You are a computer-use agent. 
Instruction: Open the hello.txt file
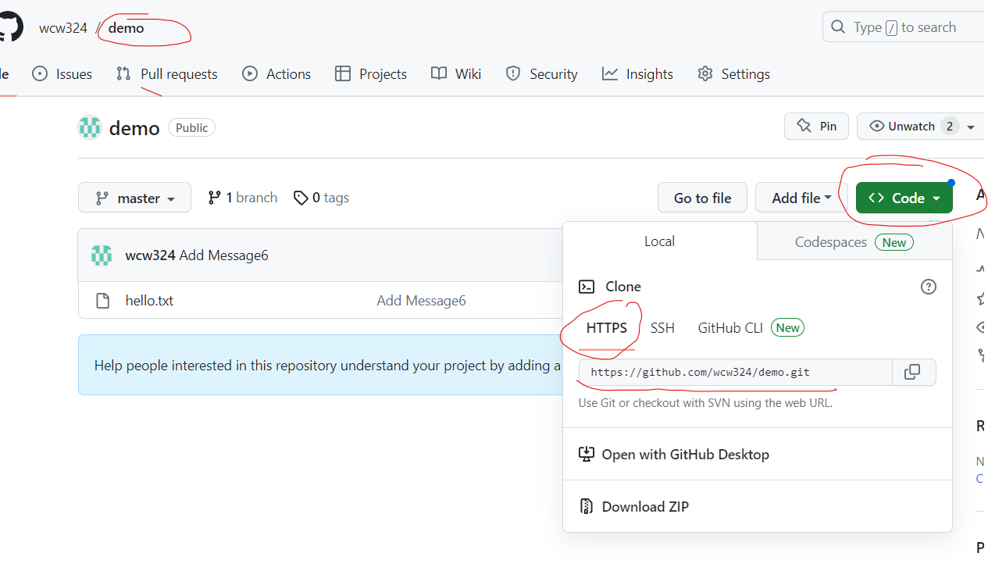(149, 301)
